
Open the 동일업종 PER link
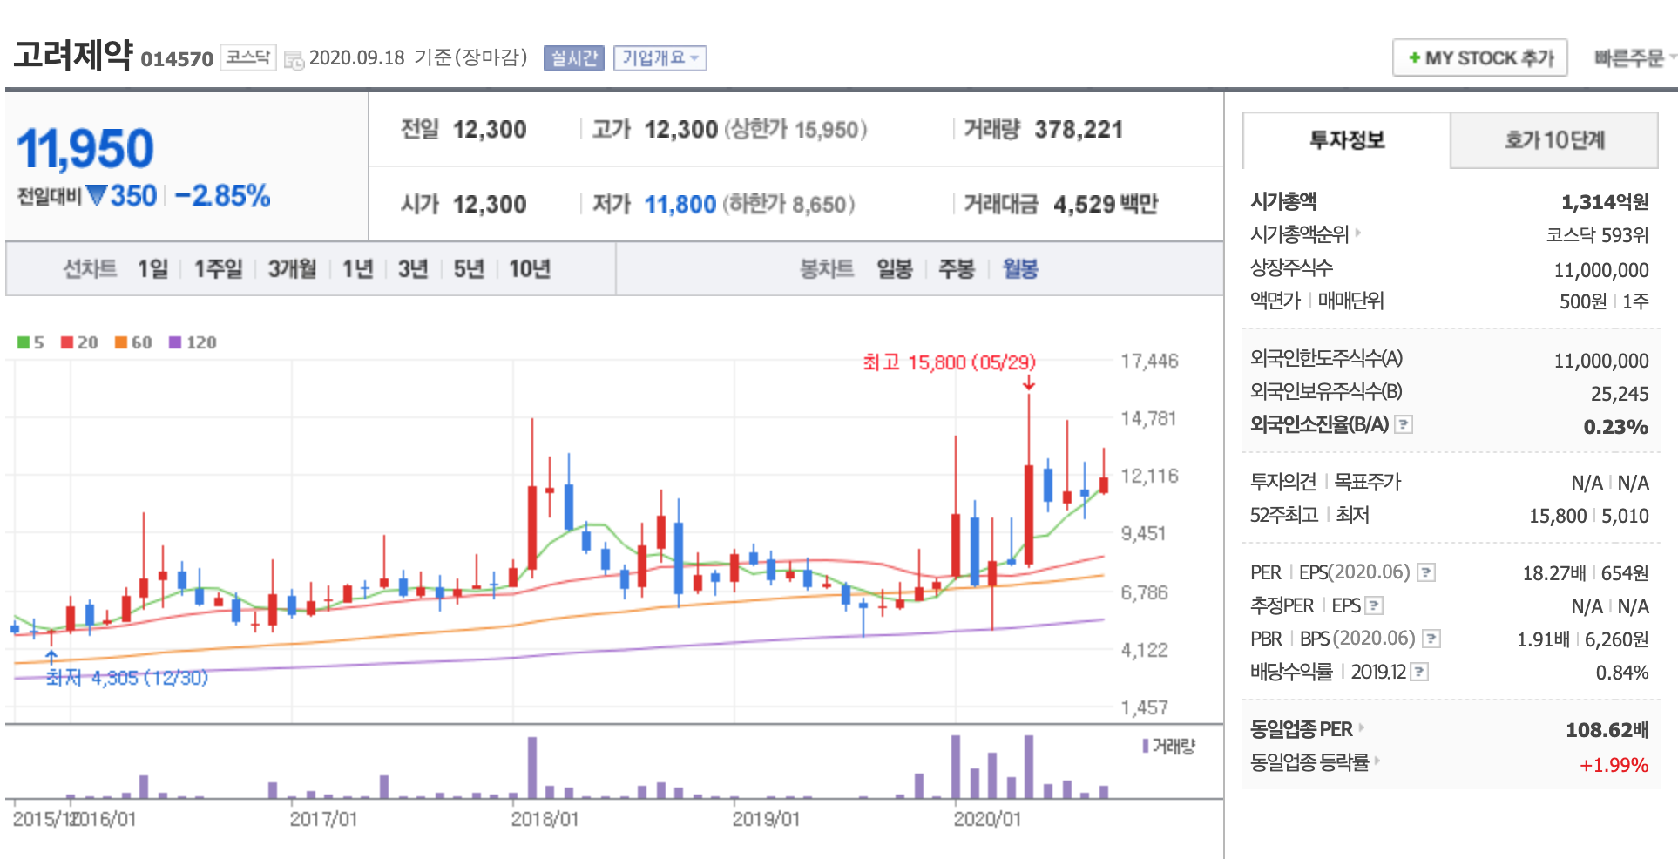(x=1307, y=729)
